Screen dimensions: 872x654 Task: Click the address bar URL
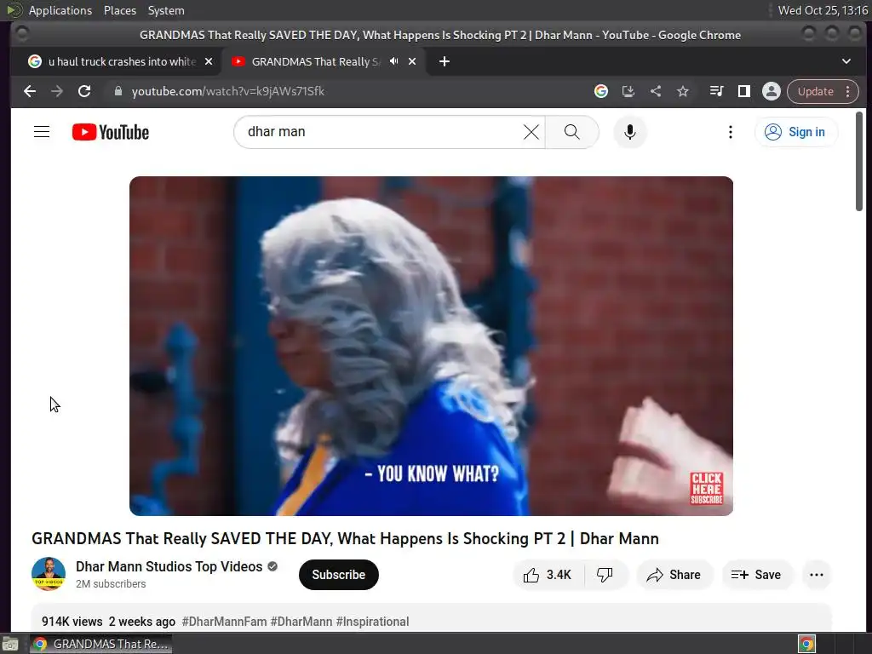228,91
